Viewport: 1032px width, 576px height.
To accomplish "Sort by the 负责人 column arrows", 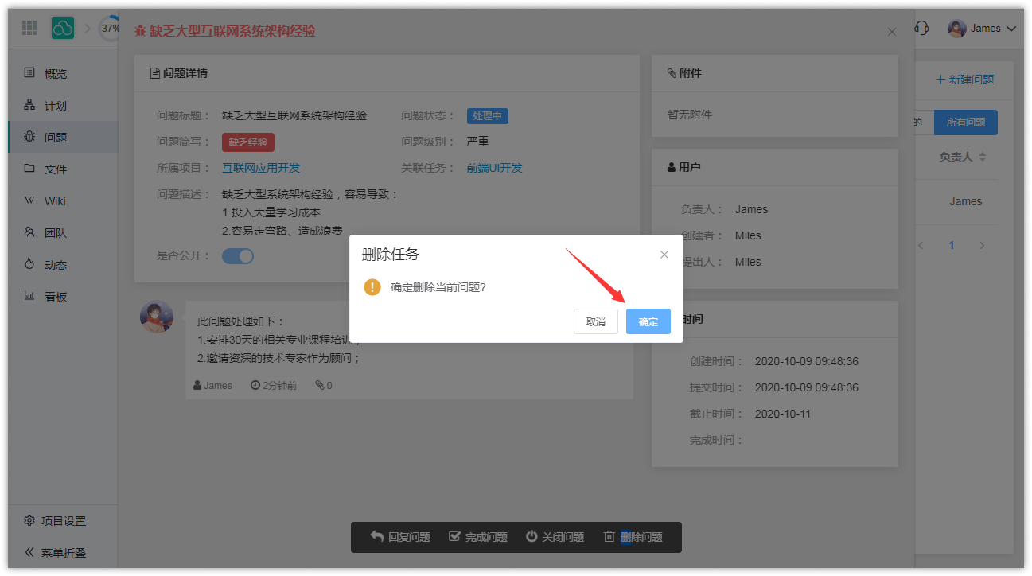I will pyautogui.click(x=983, y=157).
